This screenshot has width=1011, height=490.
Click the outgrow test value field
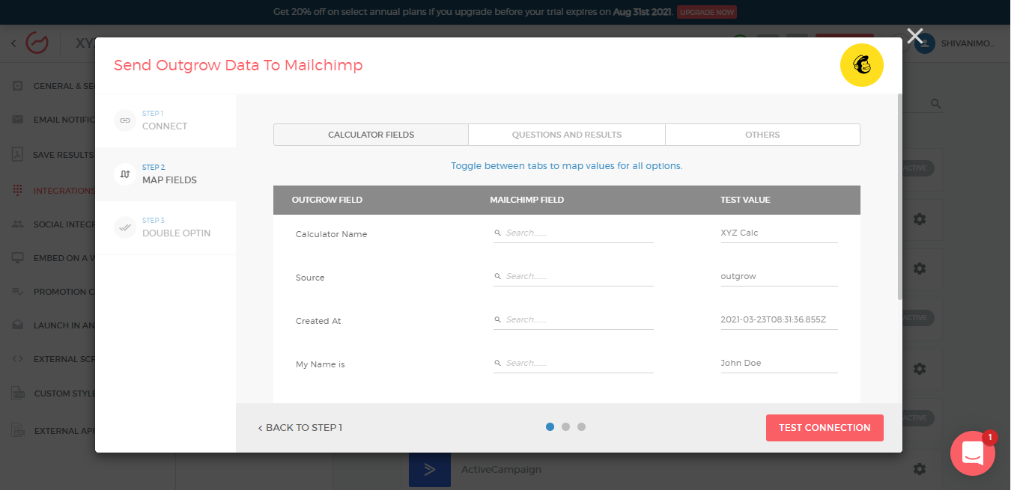(x=779, y=277)
